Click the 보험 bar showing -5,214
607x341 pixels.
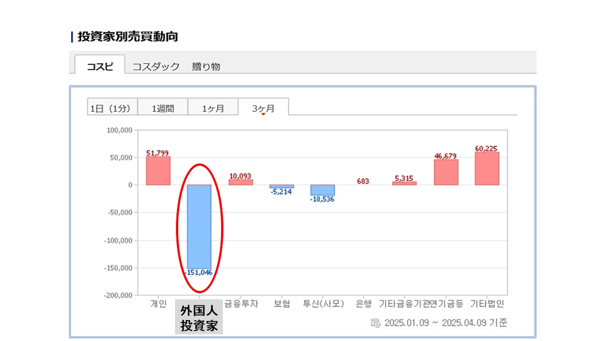coord(282,186)
